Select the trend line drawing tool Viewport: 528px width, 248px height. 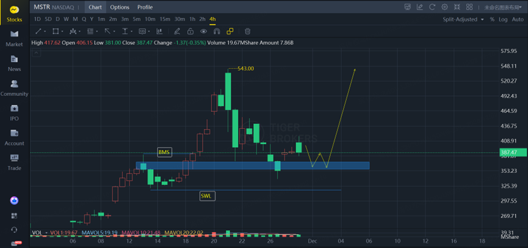tap(38, 31)
